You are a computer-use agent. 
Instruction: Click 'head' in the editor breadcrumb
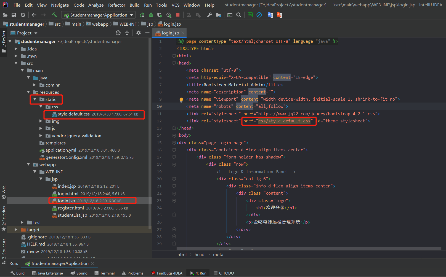199,255
